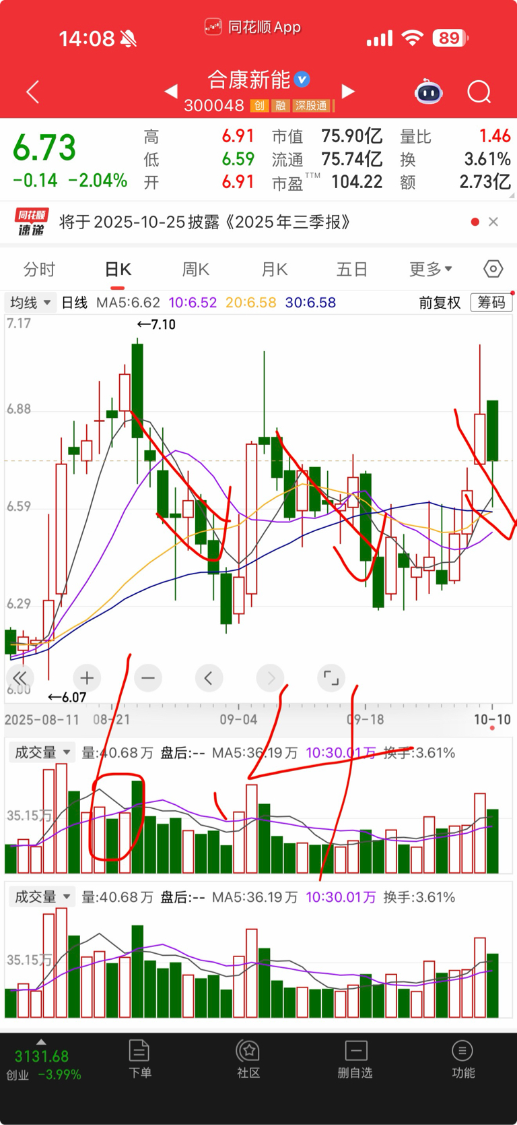
Task: Open chart settings hexagon icon
Action: (x=493, y=269)
